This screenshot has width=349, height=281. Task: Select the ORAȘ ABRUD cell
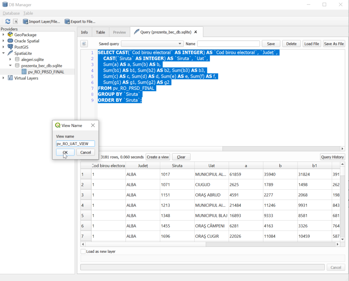211,195
